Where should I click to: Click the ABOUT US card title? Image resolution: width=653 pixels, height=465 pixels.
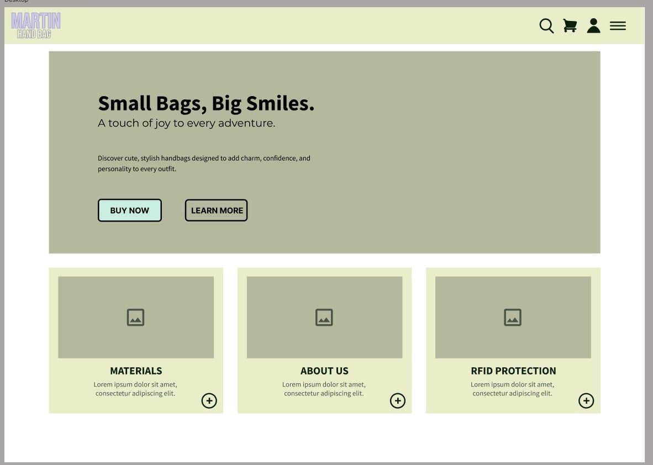[324, 371]
